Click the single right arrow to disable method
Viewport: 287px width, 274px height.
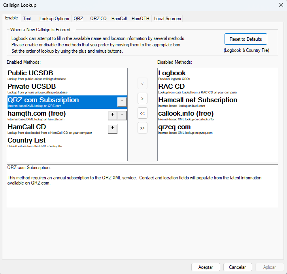[x=142, y=99]
